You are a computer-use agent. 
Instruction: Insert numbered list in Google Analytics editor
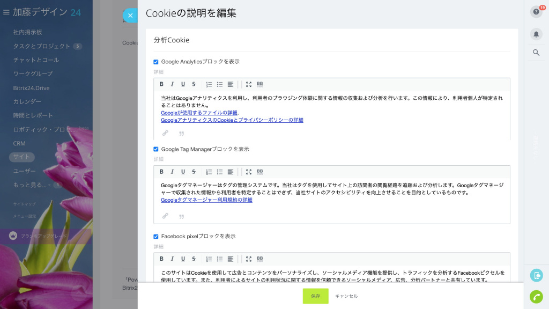pyautogui.click(x=209, y=84)
